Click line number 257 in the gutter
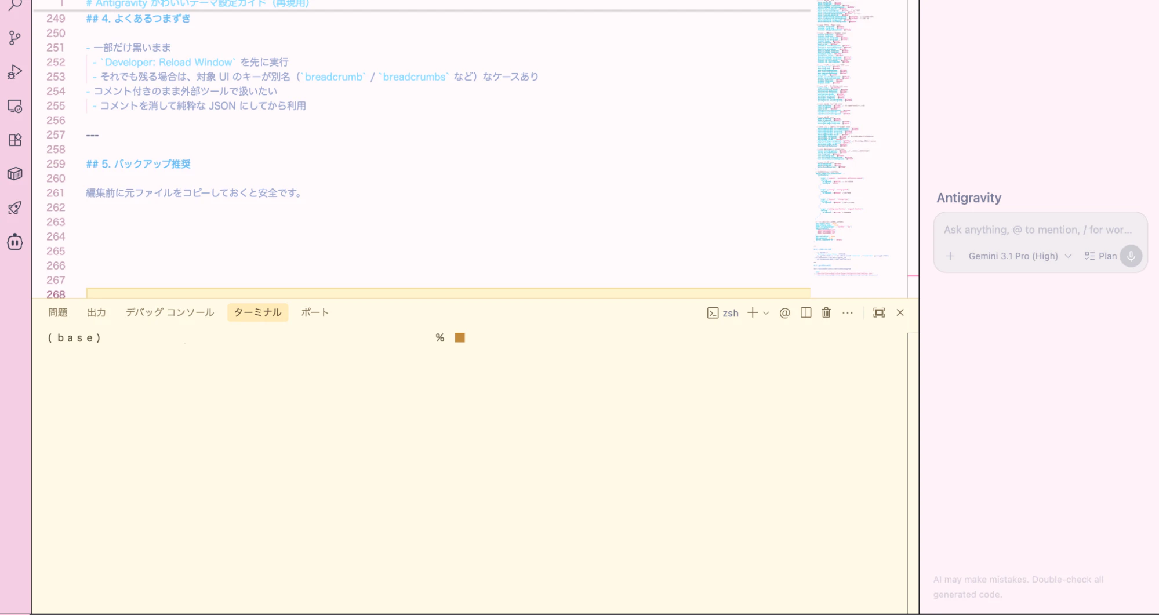This screenshot has height=615, width=1159. click(56, 135)
